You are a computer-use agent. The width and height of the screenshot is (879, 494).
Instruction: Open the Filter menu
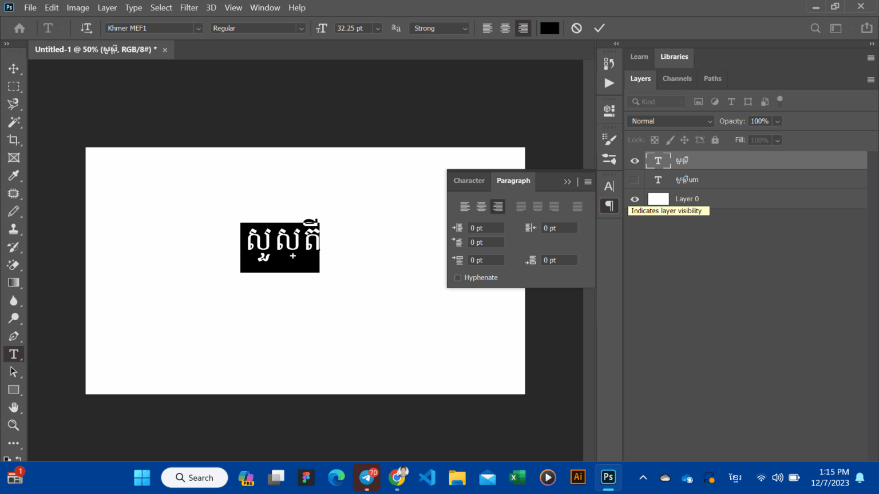point(189,7)
